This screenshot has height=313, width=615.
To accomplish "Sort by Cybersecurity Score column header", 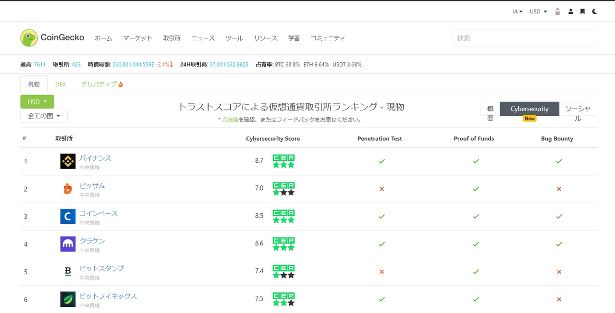I will 273,139.
